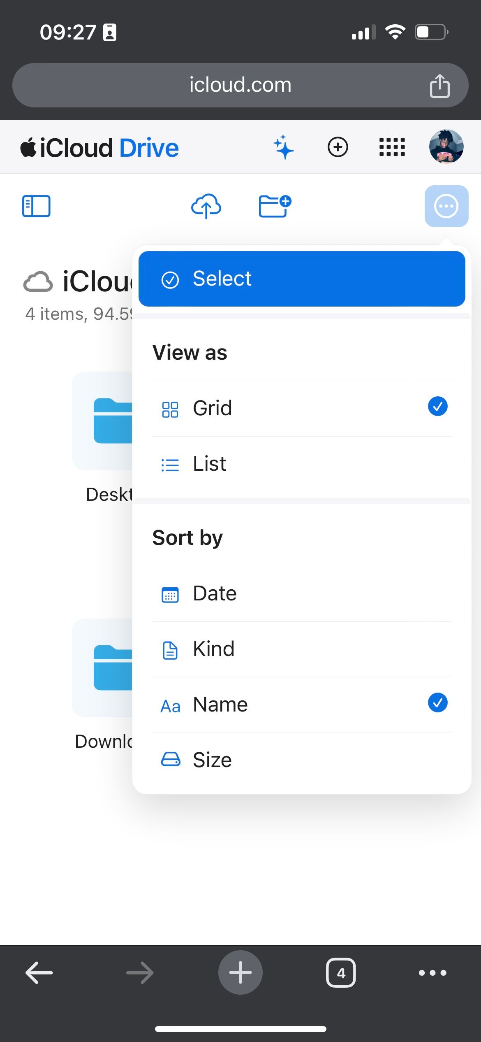Click the circled plus create icon
Screen dimensions: 481x1042
338,147
